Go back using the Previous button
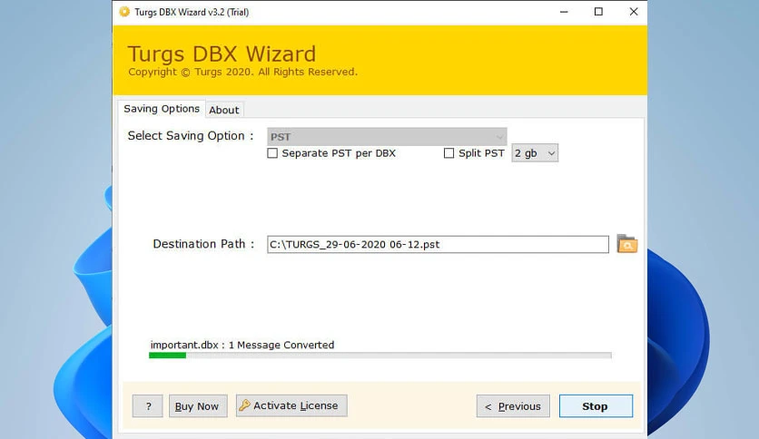 point(513,406)
